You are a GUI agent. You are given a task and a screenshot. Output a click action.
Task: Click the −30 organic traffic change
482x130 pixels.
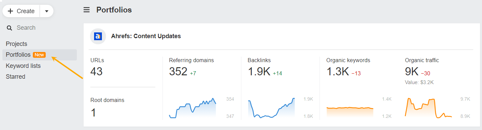coord(425,73)
